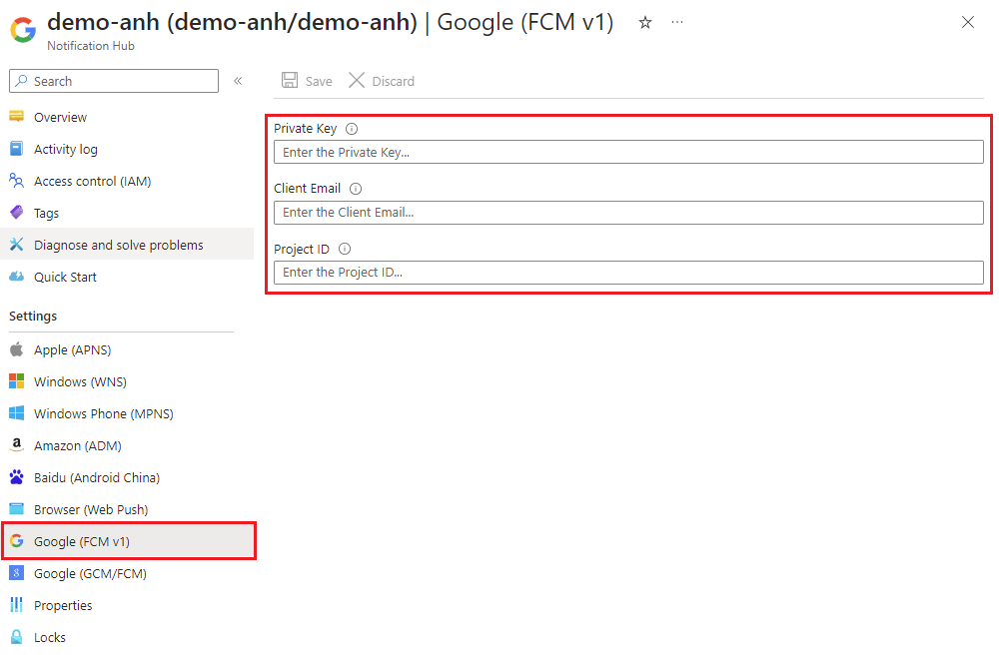Click the Baidu paw icon

[x=17, y=477]
